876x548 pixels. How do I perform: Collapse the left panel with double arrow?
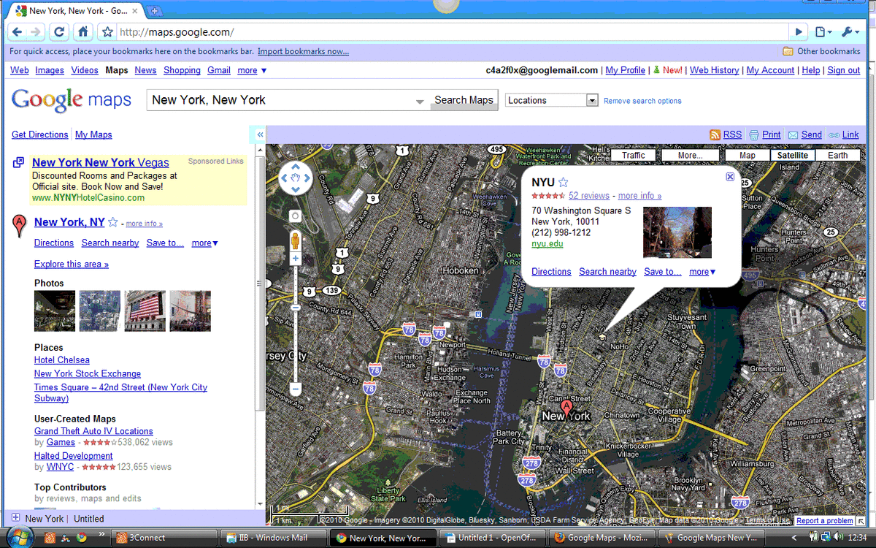click(x=260, y=135)
